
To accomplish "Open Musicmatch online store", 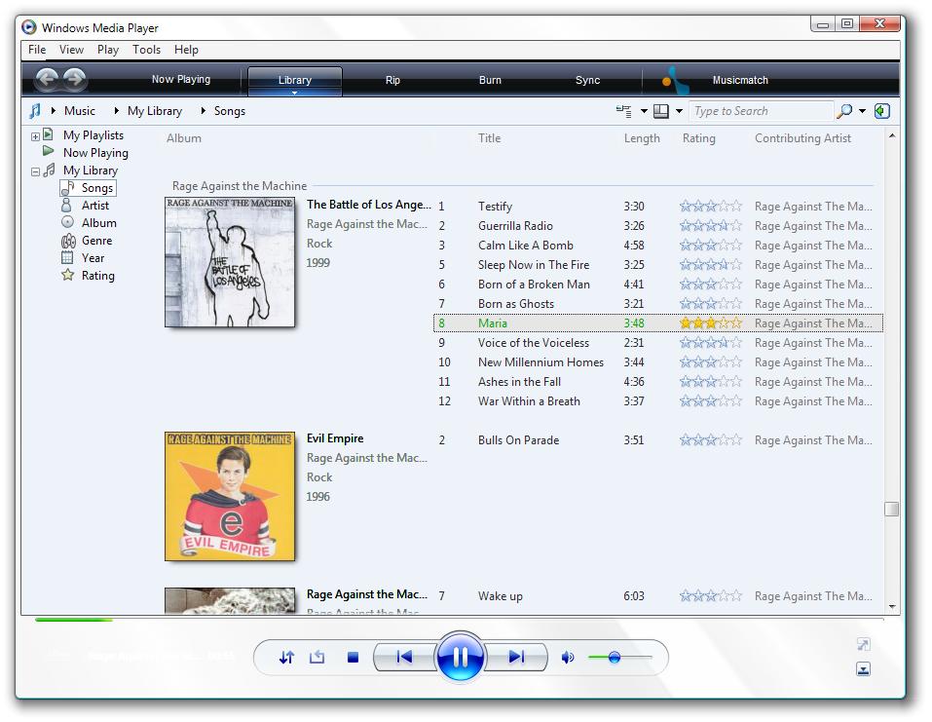I will (739, 80).
